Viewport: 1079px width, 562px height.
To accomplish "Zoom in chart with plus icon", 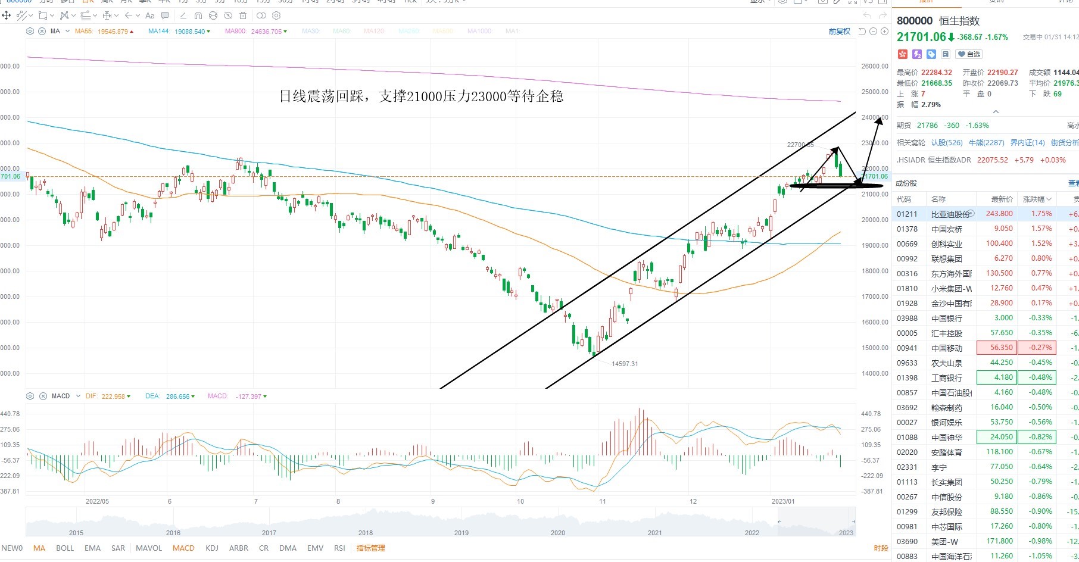I will 884,31.
